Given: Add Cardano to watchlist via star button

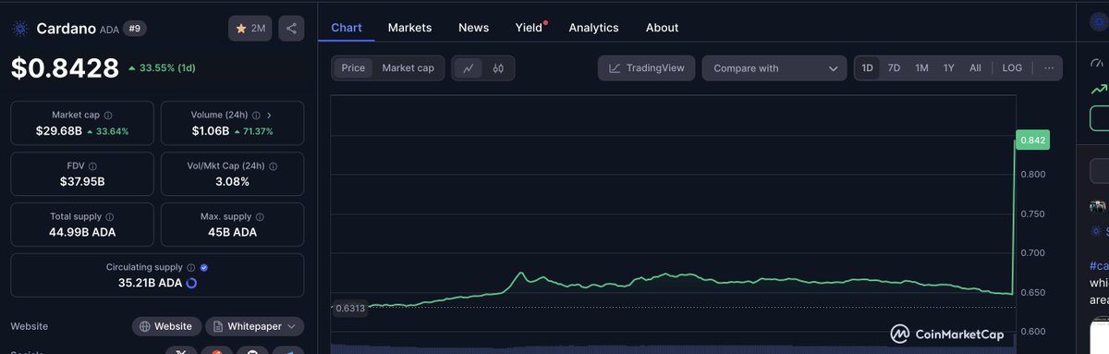Looking at the screenshot, I should [x=250, y=29].
